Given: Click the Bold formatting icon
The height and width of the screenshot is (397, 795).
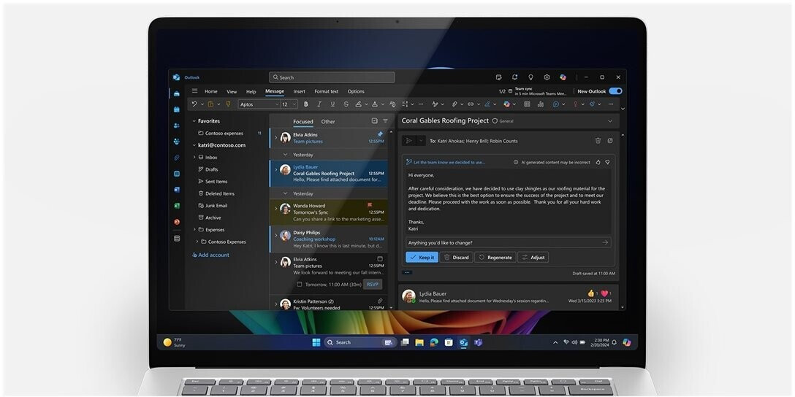Looking at the screenshot, I should (305, 104).
